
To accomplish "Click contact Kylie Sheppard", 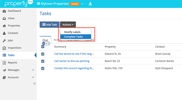I will click(x=164, y=68).
